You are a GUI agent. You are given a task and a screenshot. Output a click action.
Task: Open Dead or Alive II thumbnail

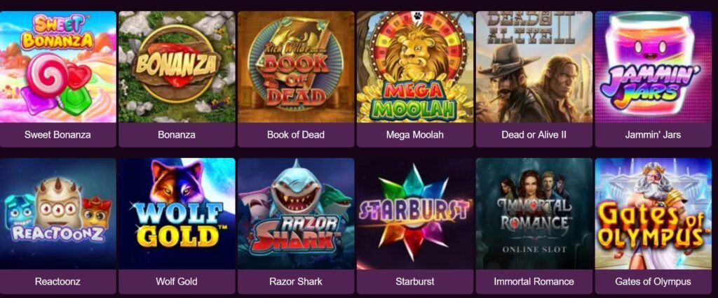(x=534, y=66)
